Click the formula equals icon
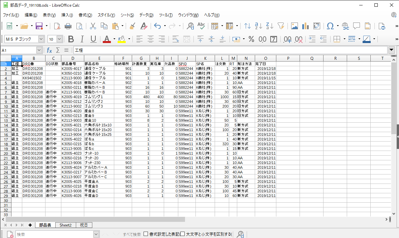This screenshot has width=399, height=238. [x=66, y=50]
